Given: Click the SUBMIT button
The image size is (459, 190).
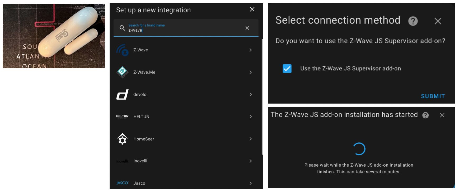Looking at the screenshot, I should coord(433,96).
